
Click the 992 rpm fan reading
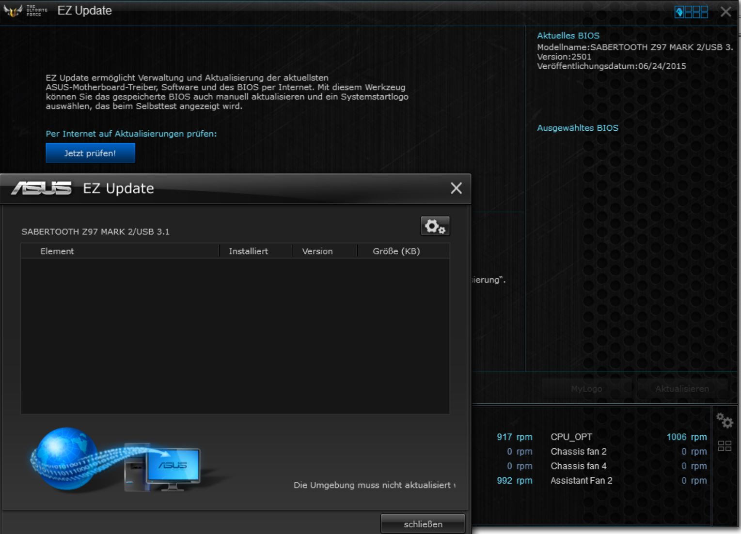click(x=514, y=480)
